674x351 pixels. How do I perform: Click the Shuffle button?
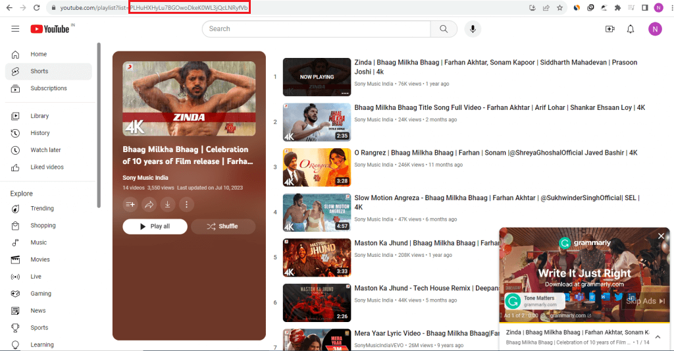(223, 227)
